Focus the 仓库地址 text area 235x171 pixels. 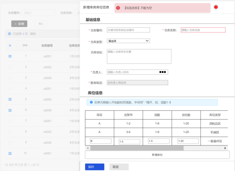coord(139,56)
